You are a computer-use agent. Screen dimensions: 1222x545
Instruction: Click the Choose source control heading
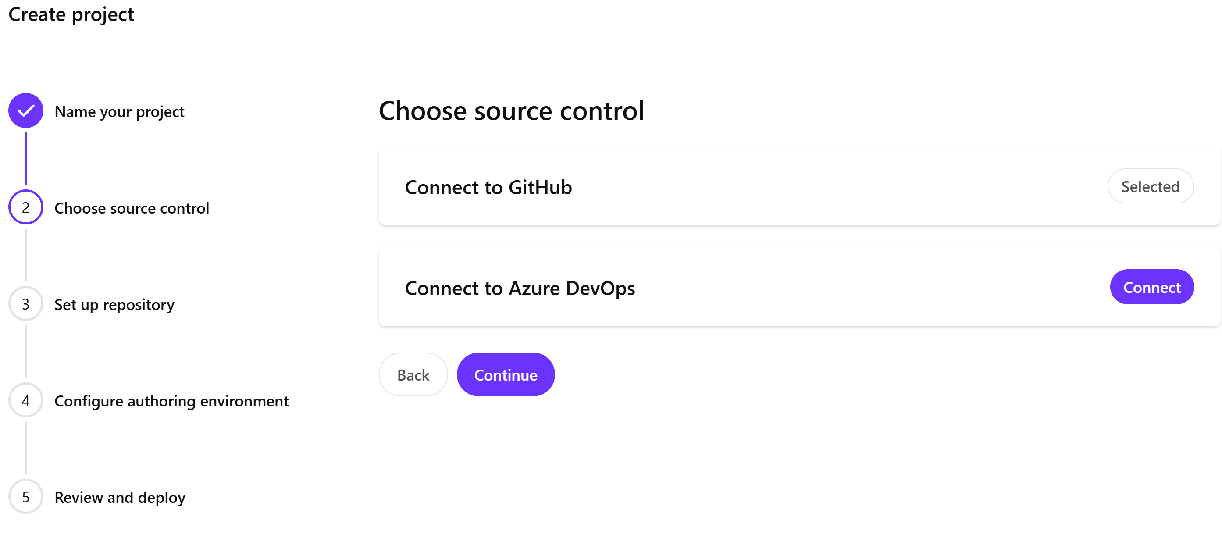[511, 111]
